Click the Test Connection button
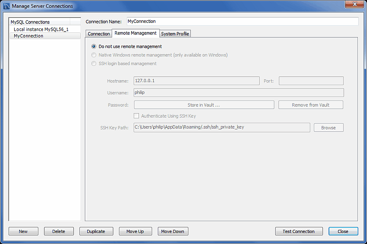367x244 pixels. tap(299, 232)
